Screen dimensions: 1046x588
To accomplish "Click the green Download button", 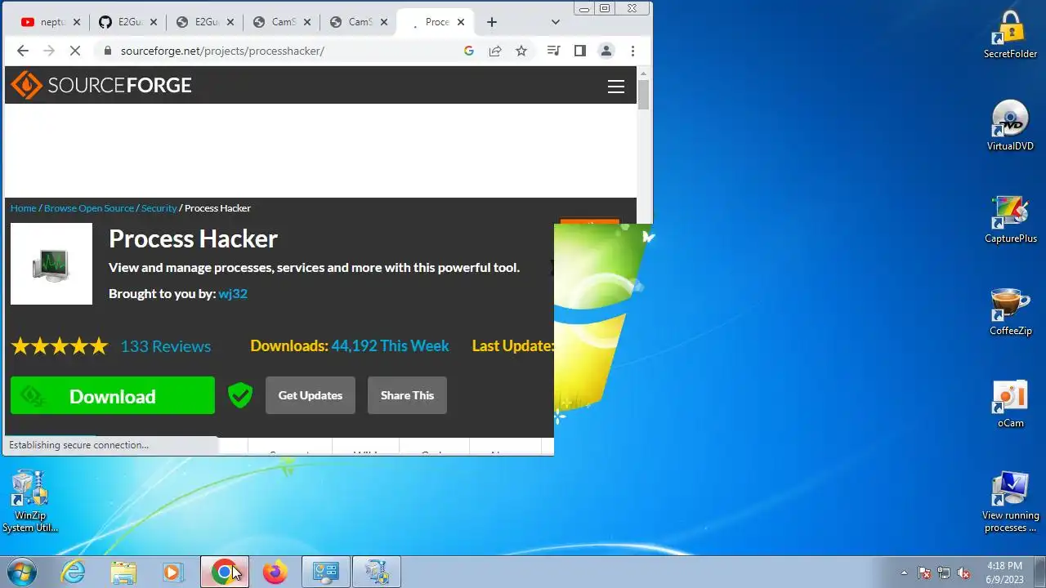I will click(x=113, y=396).
